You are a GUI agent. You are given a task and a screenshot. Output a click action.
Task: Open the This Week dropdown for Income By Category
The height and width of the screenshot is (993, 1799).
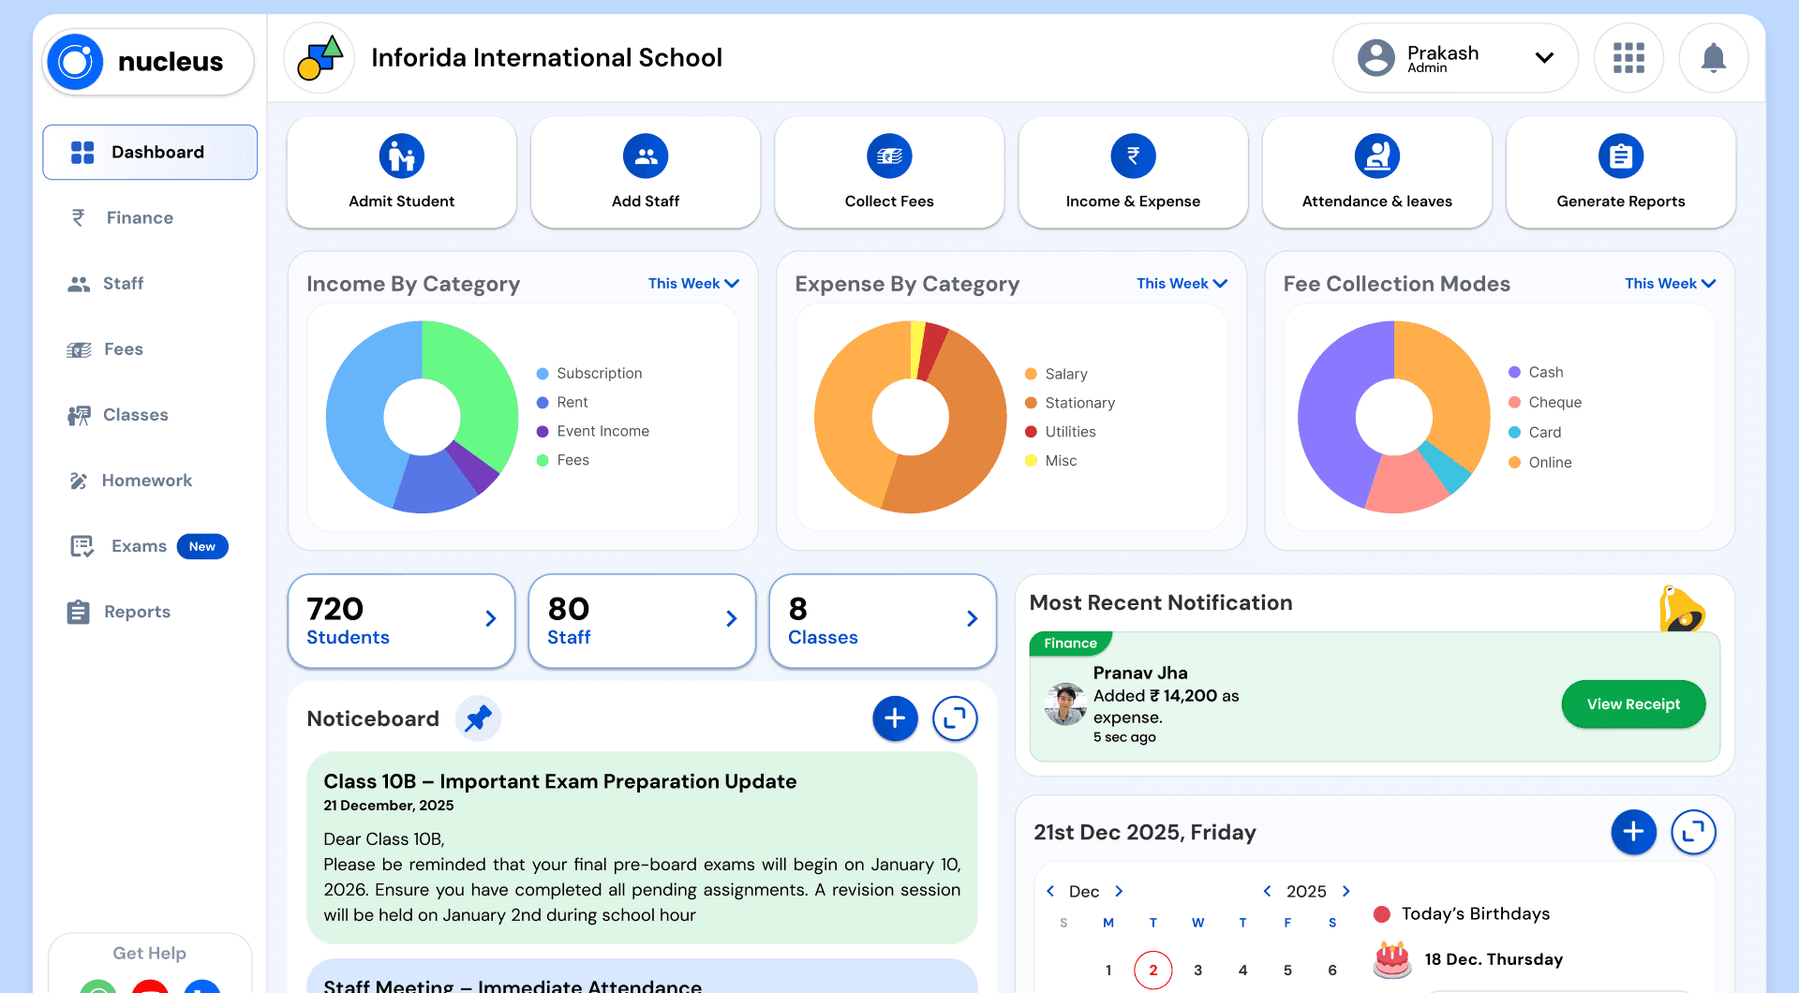pos(693,283)
